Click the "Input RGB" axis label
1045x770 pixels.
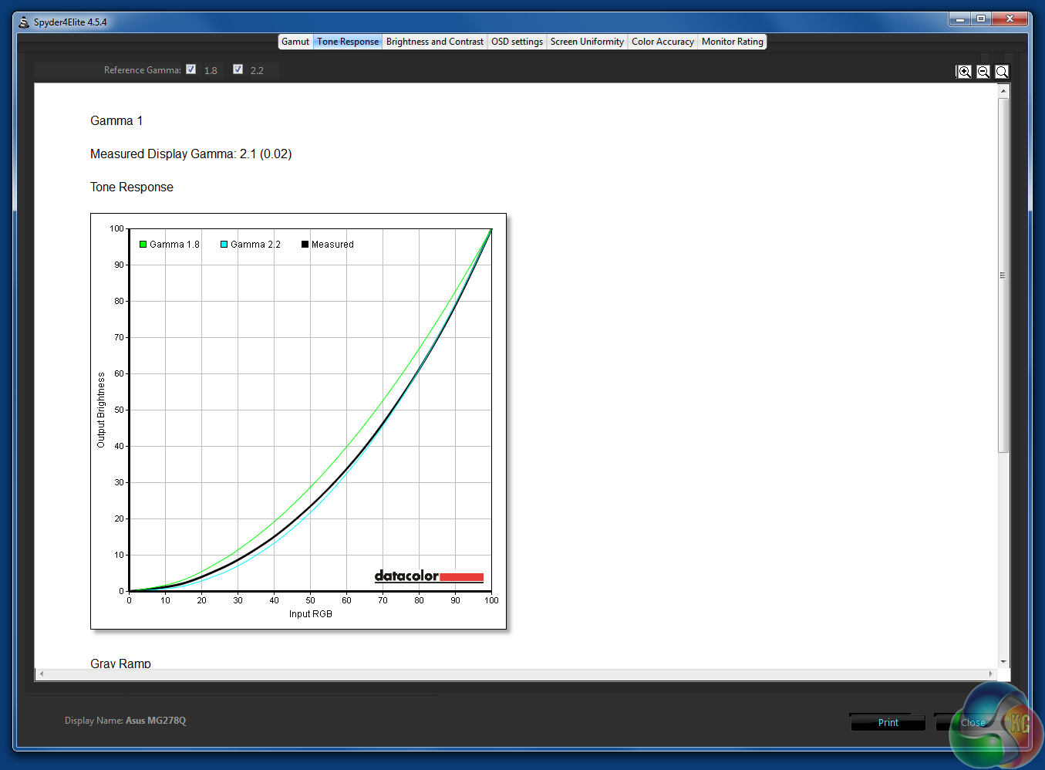point(311,614)
